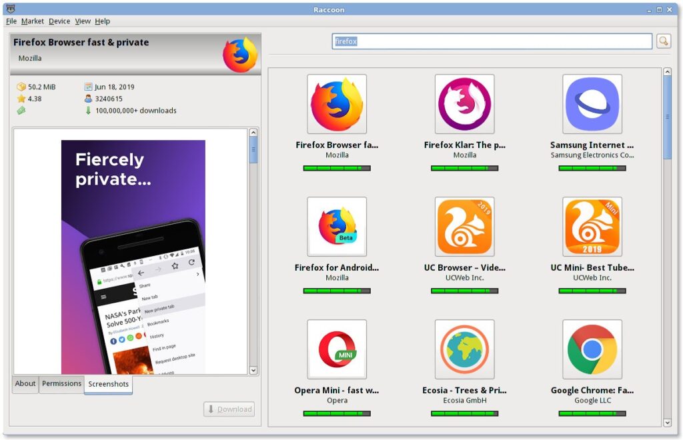Click the screenshot panel scroll-down arrow
This screenshot has width=683, height=440.
tap(253, 370)
